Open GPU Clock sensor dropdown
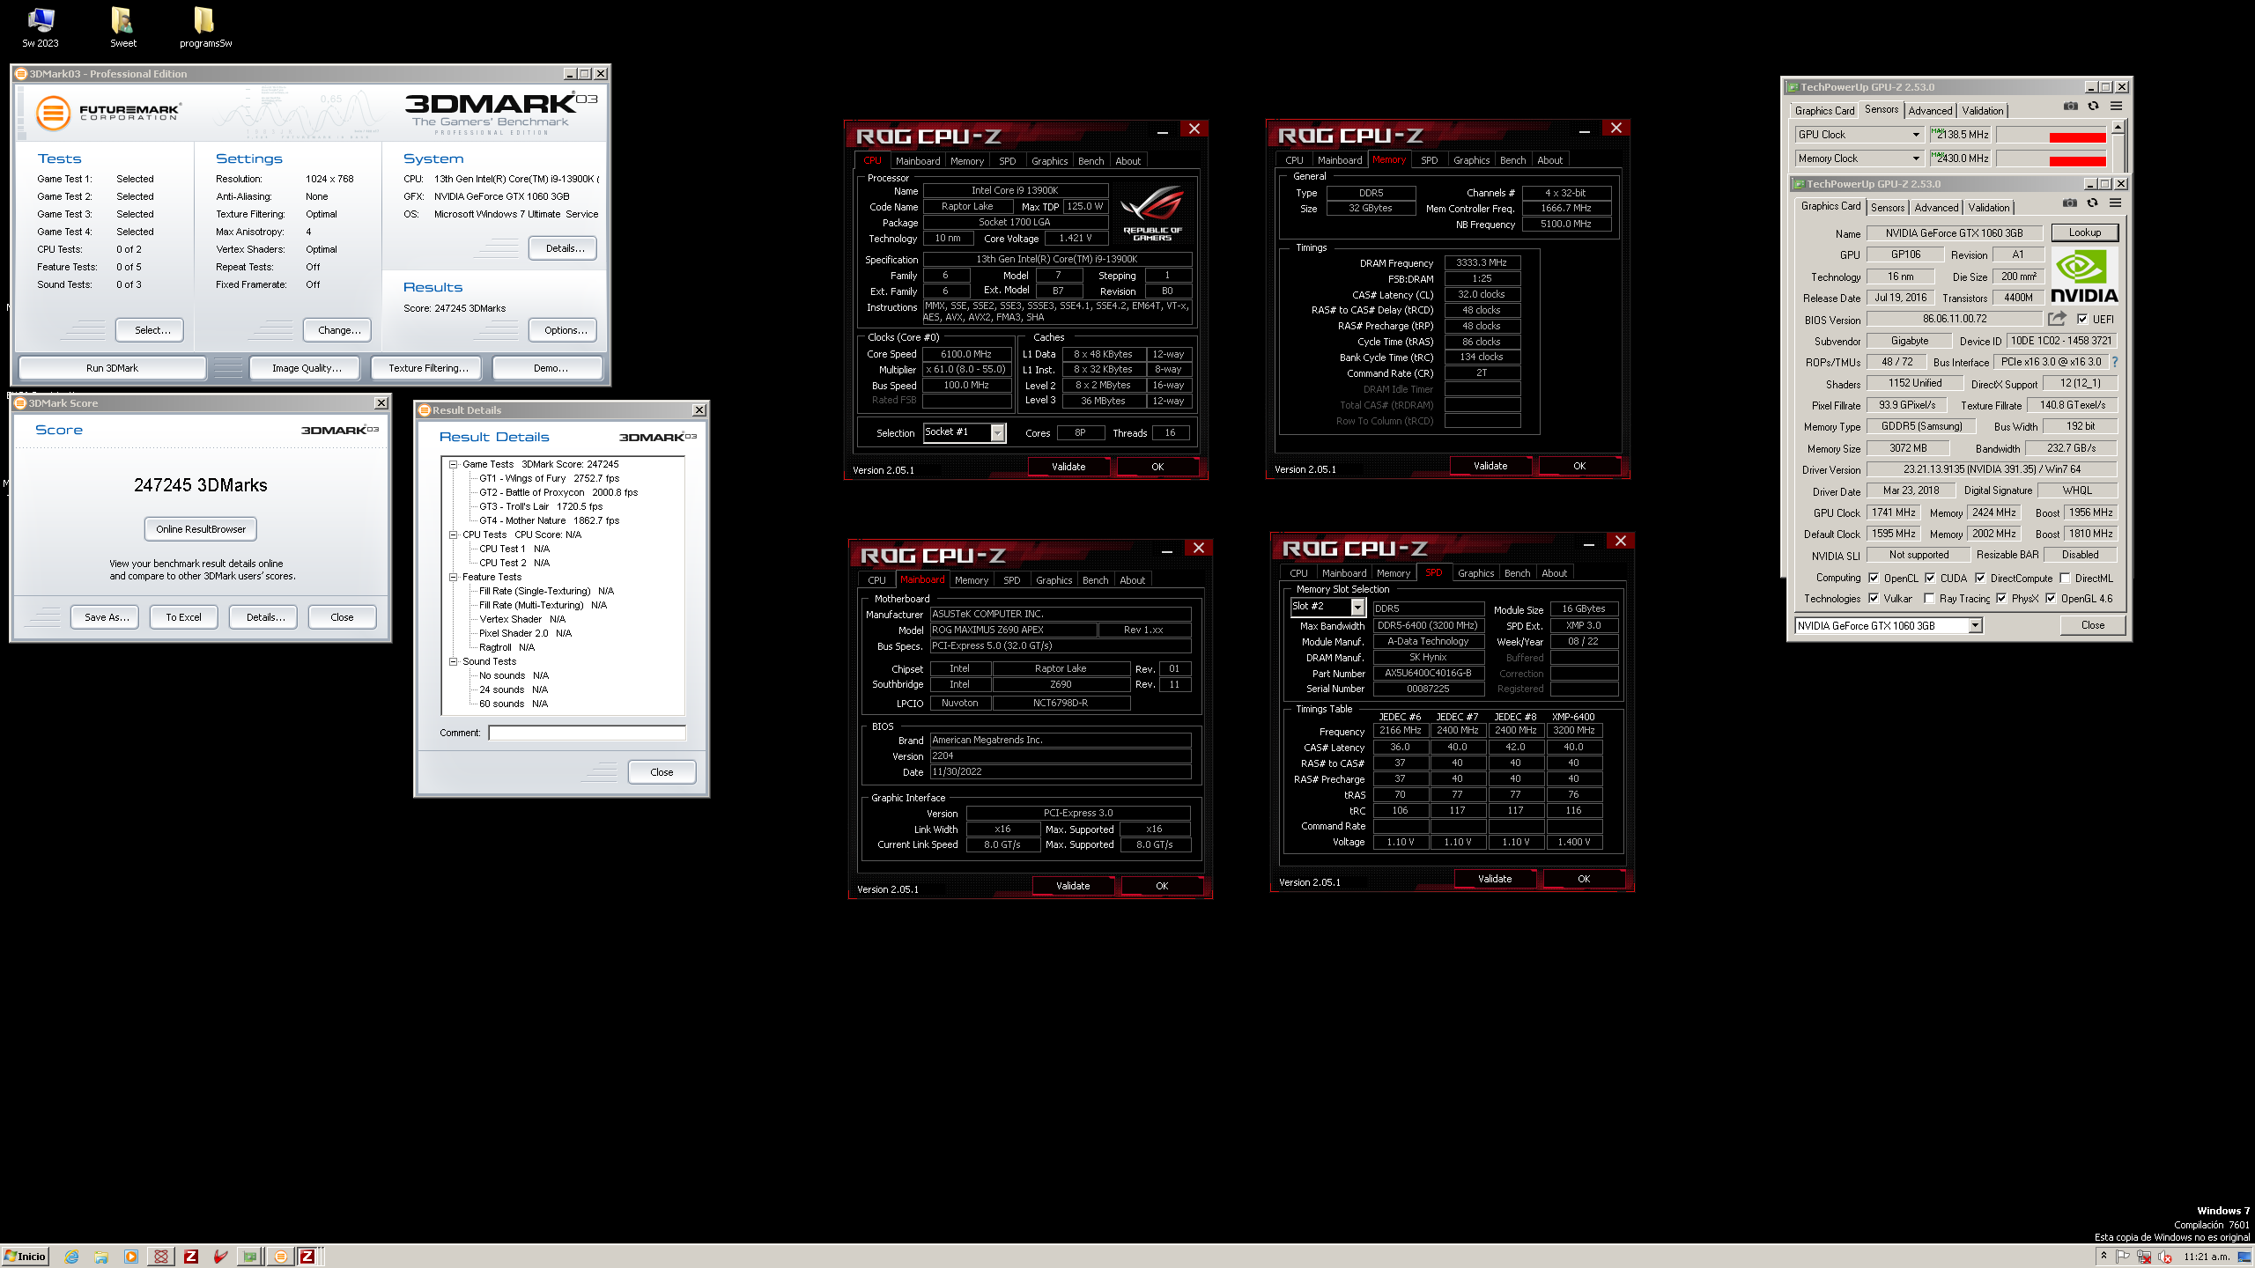 (x=1915, y=135)
